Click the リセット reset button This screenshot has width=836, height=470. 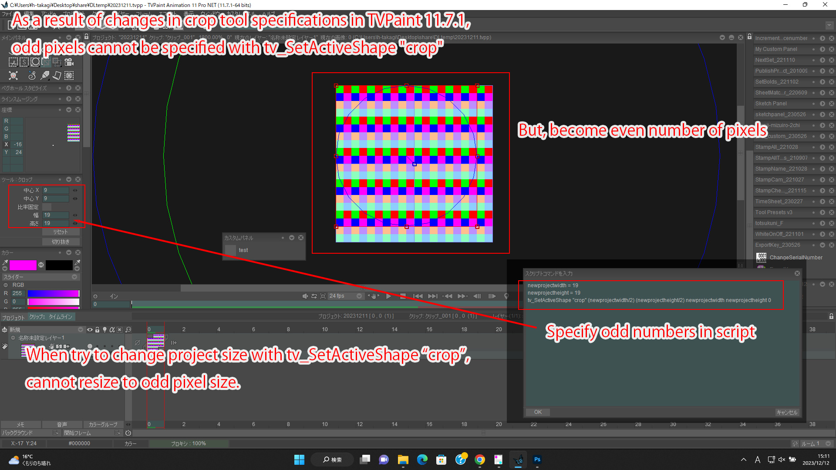point(61,232)
